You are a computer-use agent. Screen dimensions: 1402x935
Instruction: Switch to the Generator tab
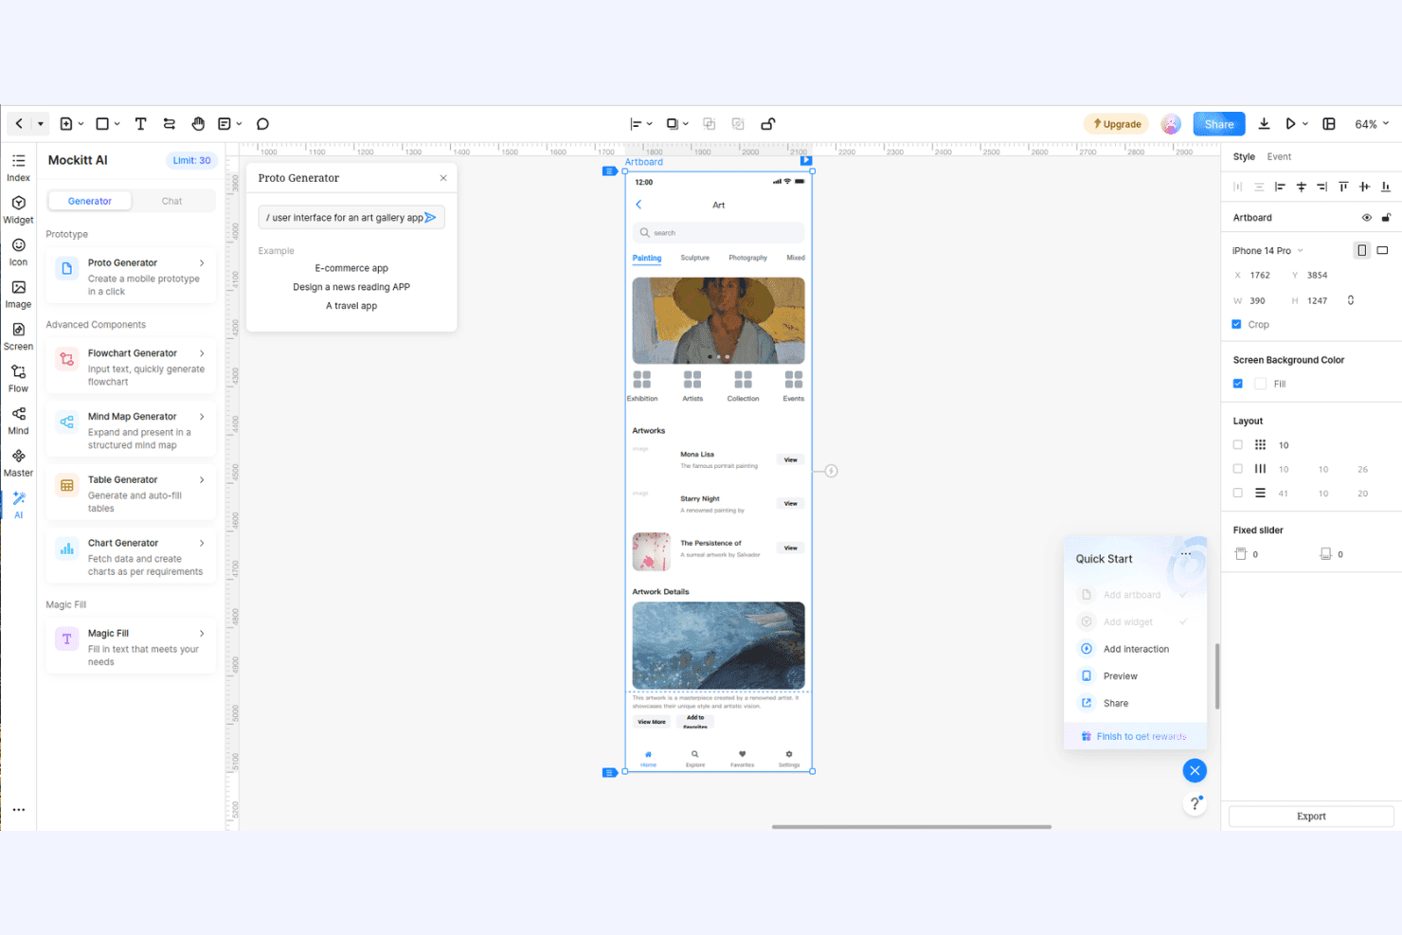pyautogui.click(x=90, y=201)
